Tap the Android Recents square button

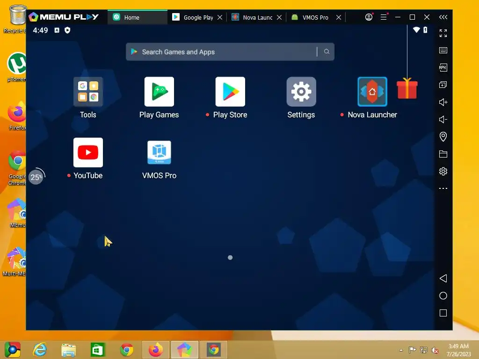point(443,313)
